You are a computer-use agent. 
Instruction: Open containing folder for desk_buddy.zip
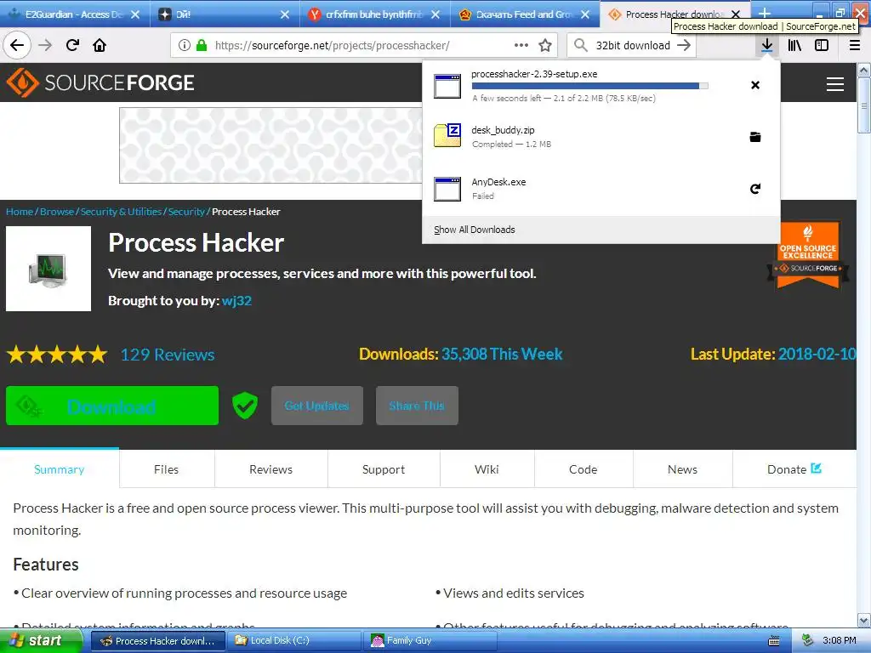pos(755,137)
